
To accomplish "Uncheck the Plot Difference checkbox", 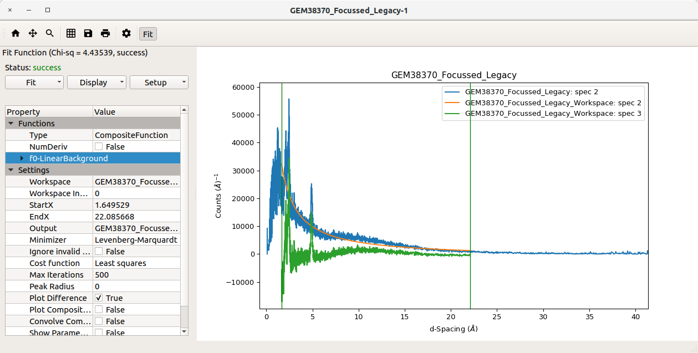I will 99,298.
